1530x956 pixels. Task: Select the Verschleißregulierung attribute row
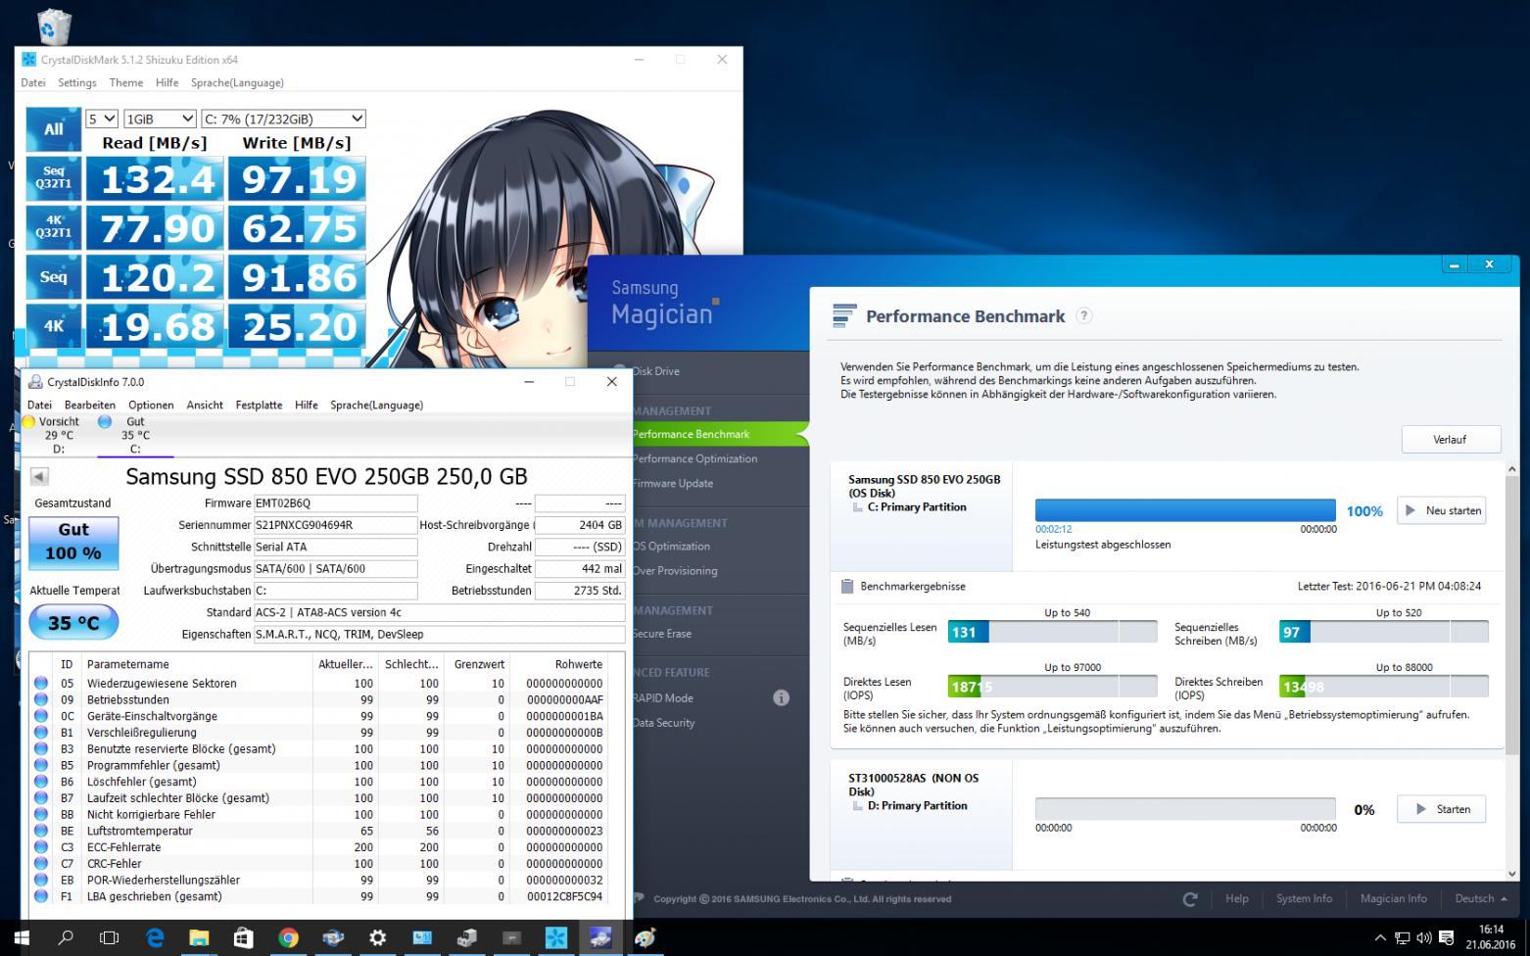pos(319,733)
